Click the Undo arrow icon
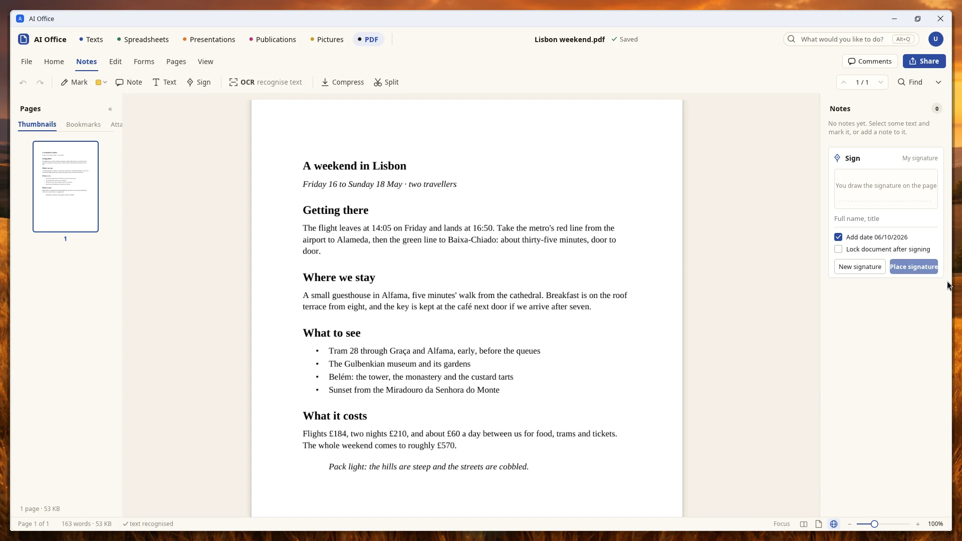Screen dimensions: 962x541 [x=23, y=82]
